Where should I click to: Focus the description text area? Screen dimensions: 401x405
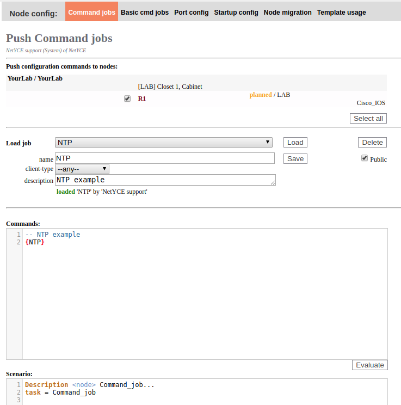point(165,180)
